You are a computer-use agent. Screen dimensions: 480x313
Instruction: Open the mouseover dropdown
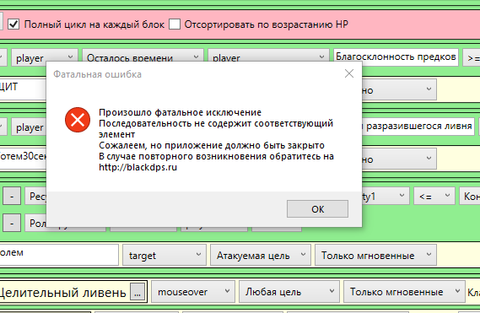click(x=193, y=292)
